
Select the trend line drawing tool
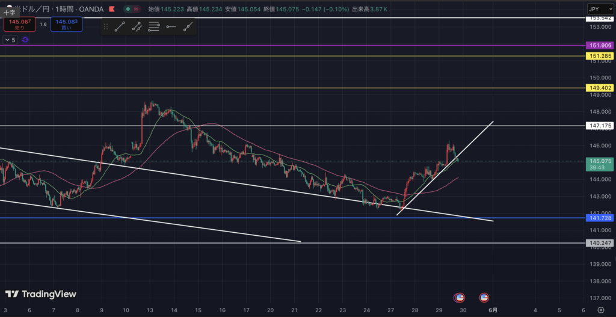(x=120, y=26)
